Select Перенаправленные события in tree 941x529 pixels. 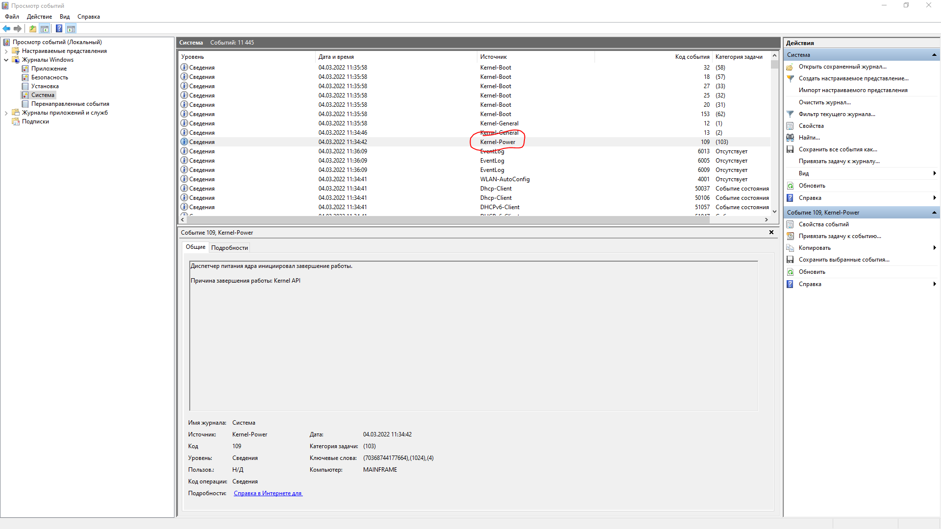pos(70,104)
